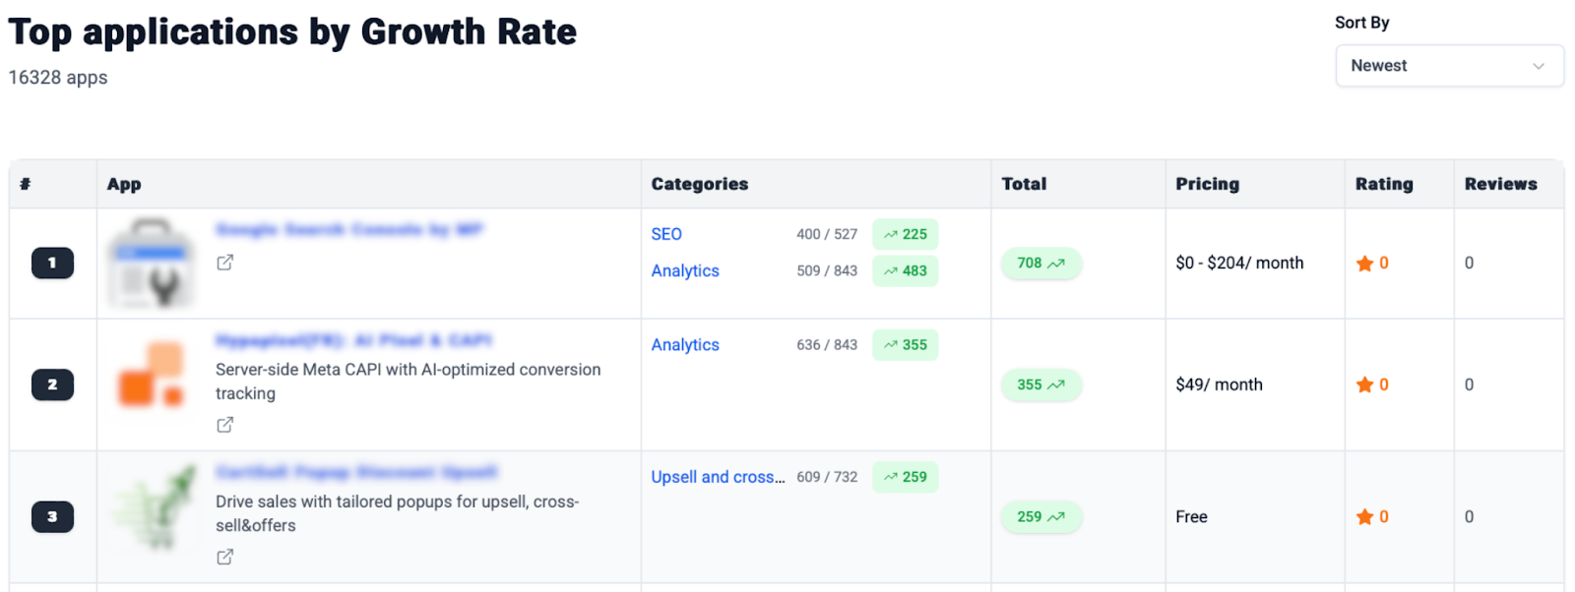The image size is (1575, 592).
Task: Click the star rating icon in row 2
Action: point(1364,385)
